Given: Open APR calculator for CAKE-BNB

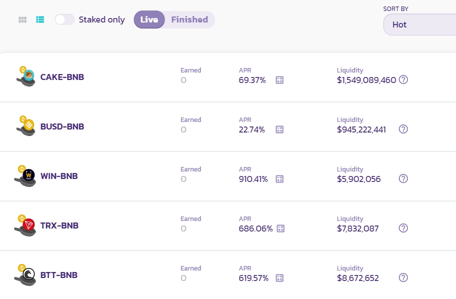Looking at the screenshot, I should click(x=280, y=80).
